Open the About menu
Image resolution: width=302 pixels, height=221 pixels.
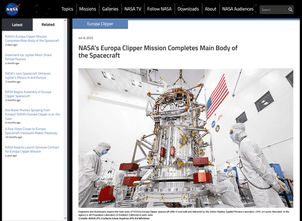[x=210, y=9]
